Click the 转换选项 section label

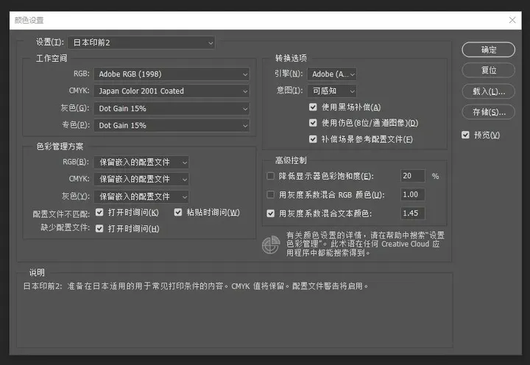click(x=291, y=58)
